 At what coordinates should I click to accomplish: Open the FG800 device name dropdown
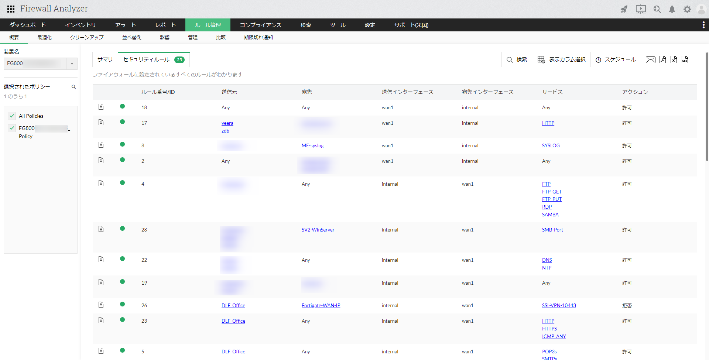(x=41, y=64)
